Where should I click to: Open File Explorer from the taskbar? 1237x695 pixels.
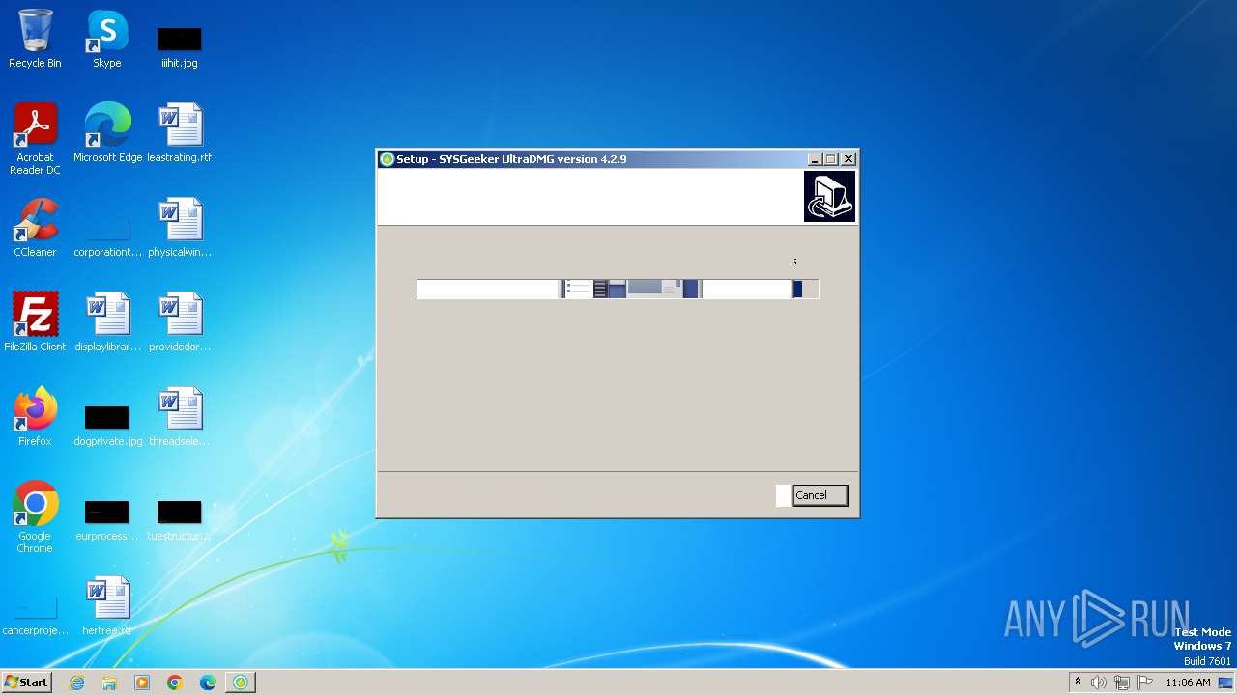[109, 682]
